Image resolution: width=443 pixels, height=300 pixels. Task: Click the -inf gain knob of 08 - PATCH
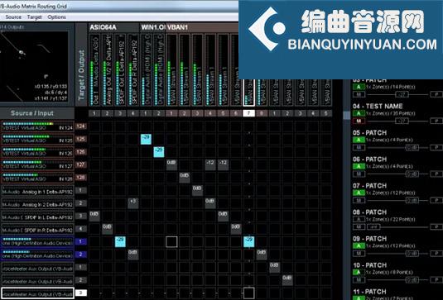(373, 227)
